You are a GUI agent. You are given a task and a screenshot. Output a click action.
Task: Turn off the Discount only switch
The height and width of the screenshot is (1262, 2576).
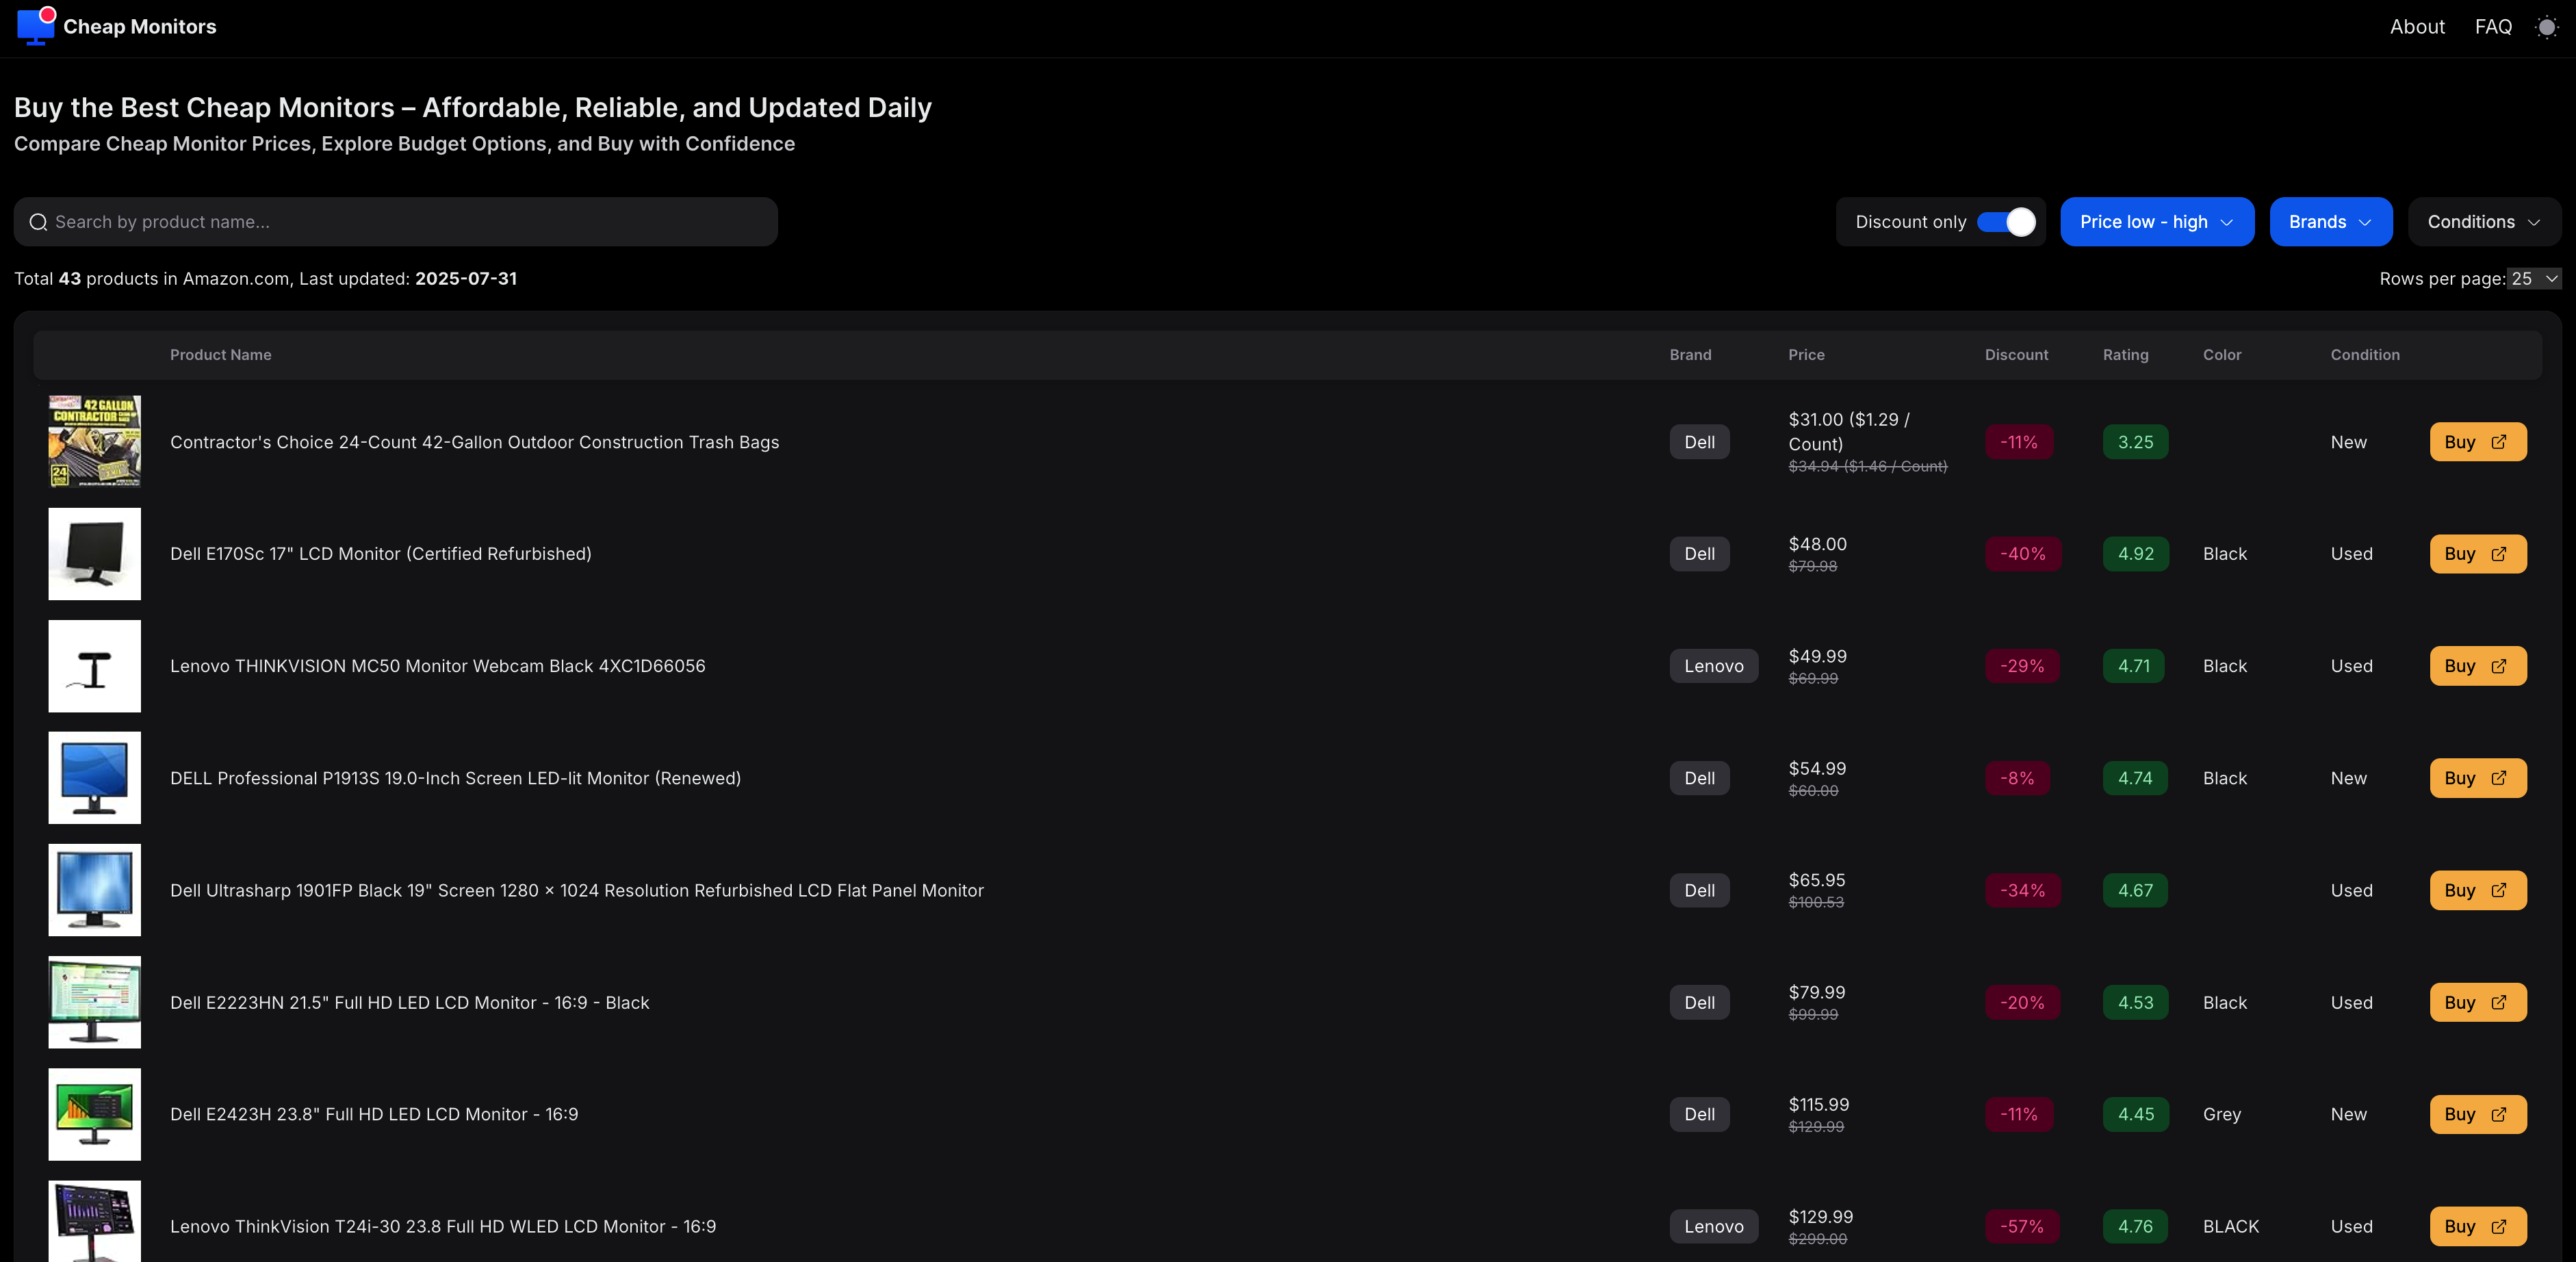tap(2006, 222)
